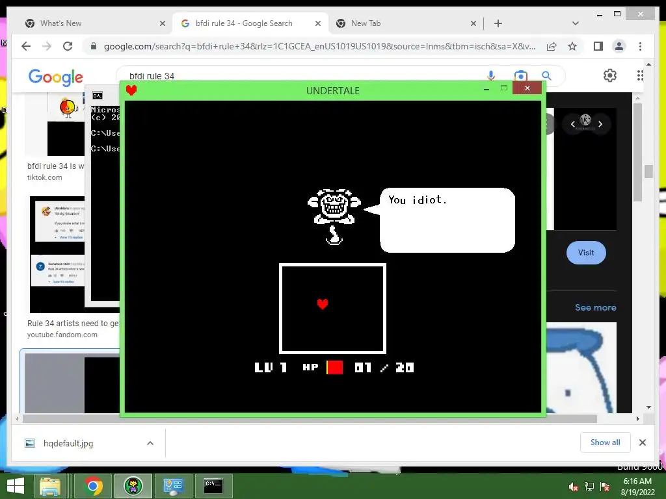
Task: Open the Chrome side panel
Action: click(x=598, y=46)
